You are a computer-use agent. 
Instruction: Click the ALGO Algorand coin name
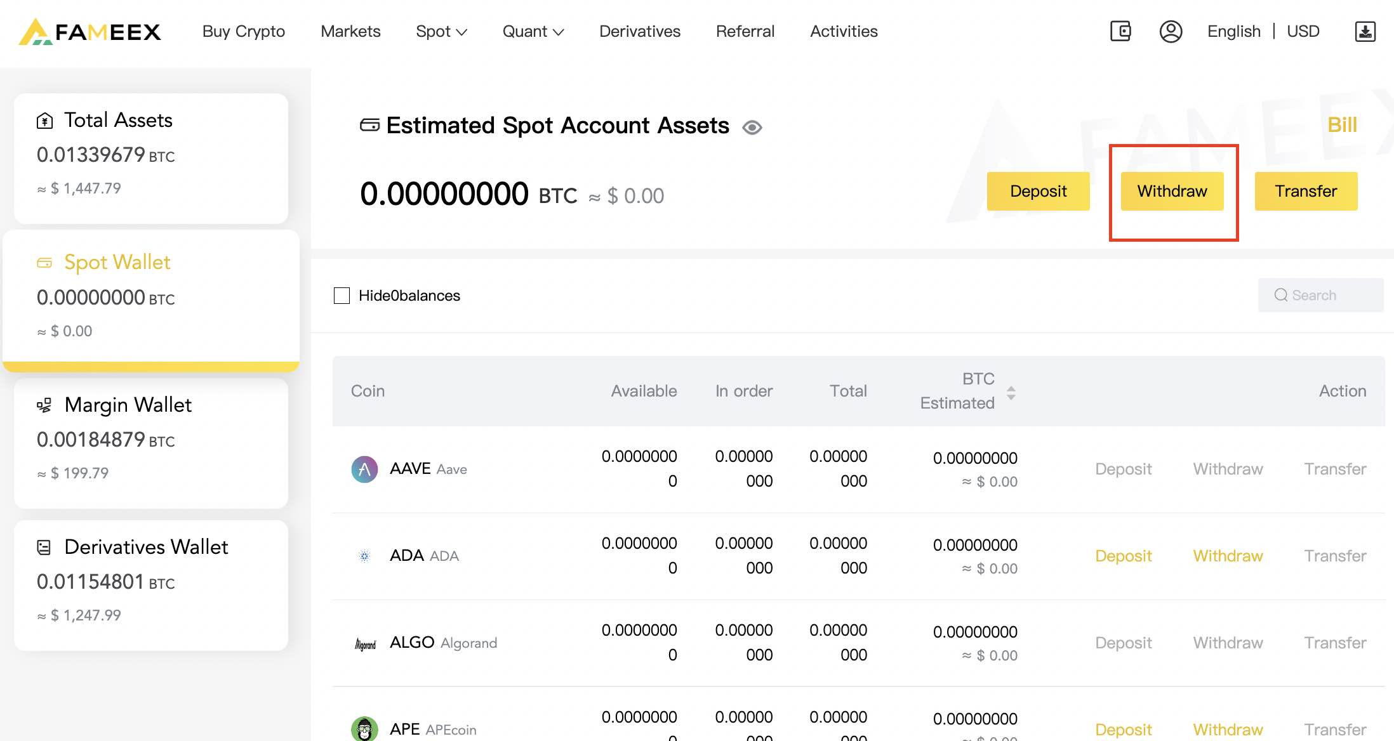click(443, 643)
